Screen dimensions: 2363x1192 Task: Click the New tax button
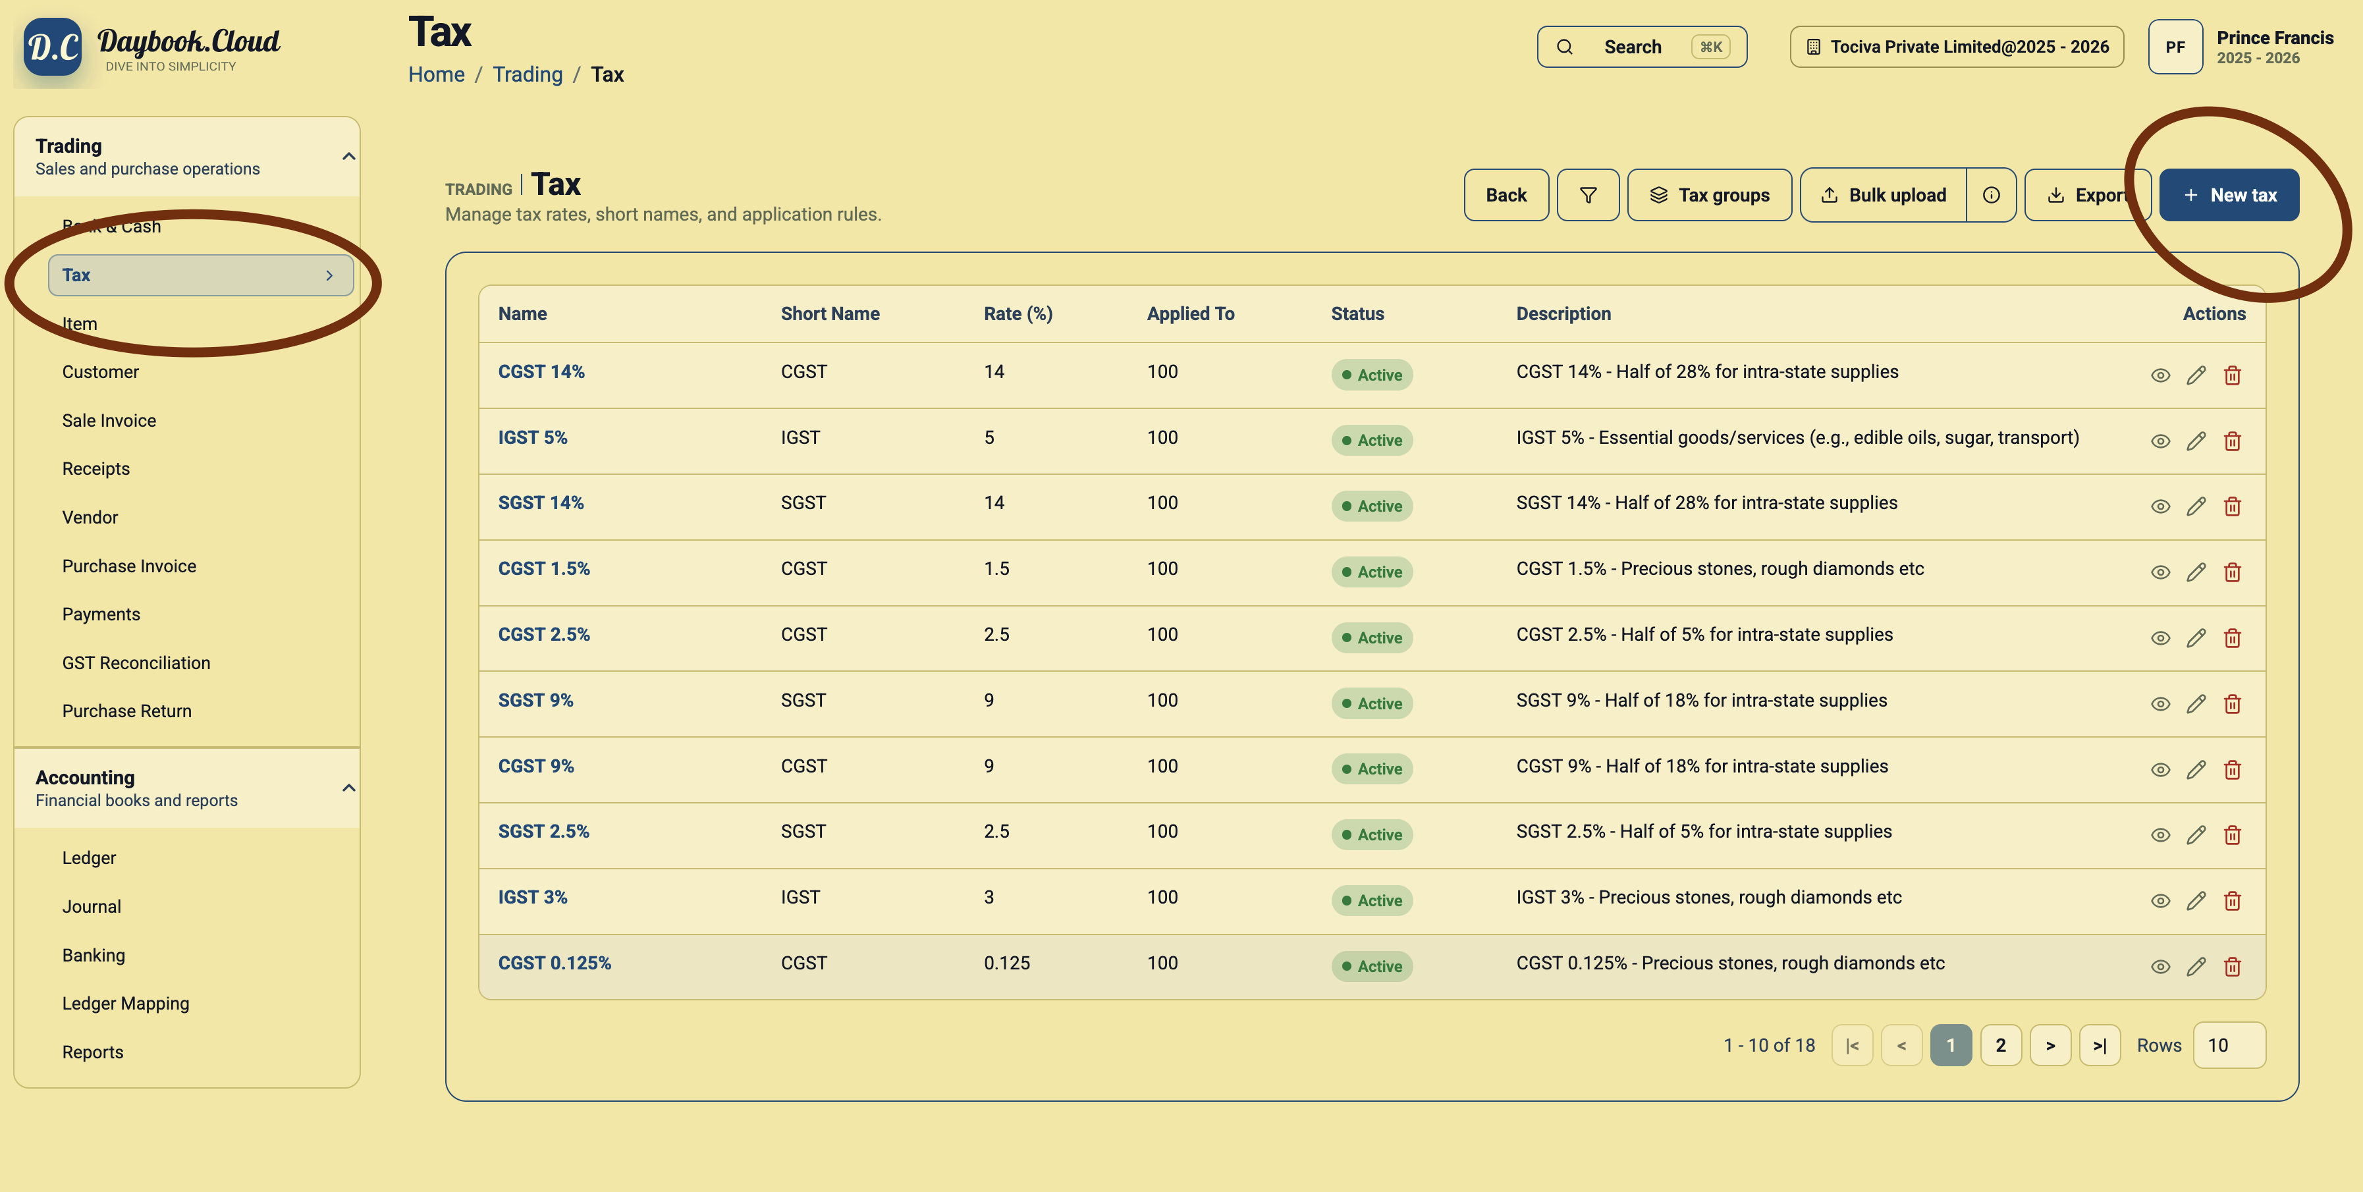tap(2229, 194)
